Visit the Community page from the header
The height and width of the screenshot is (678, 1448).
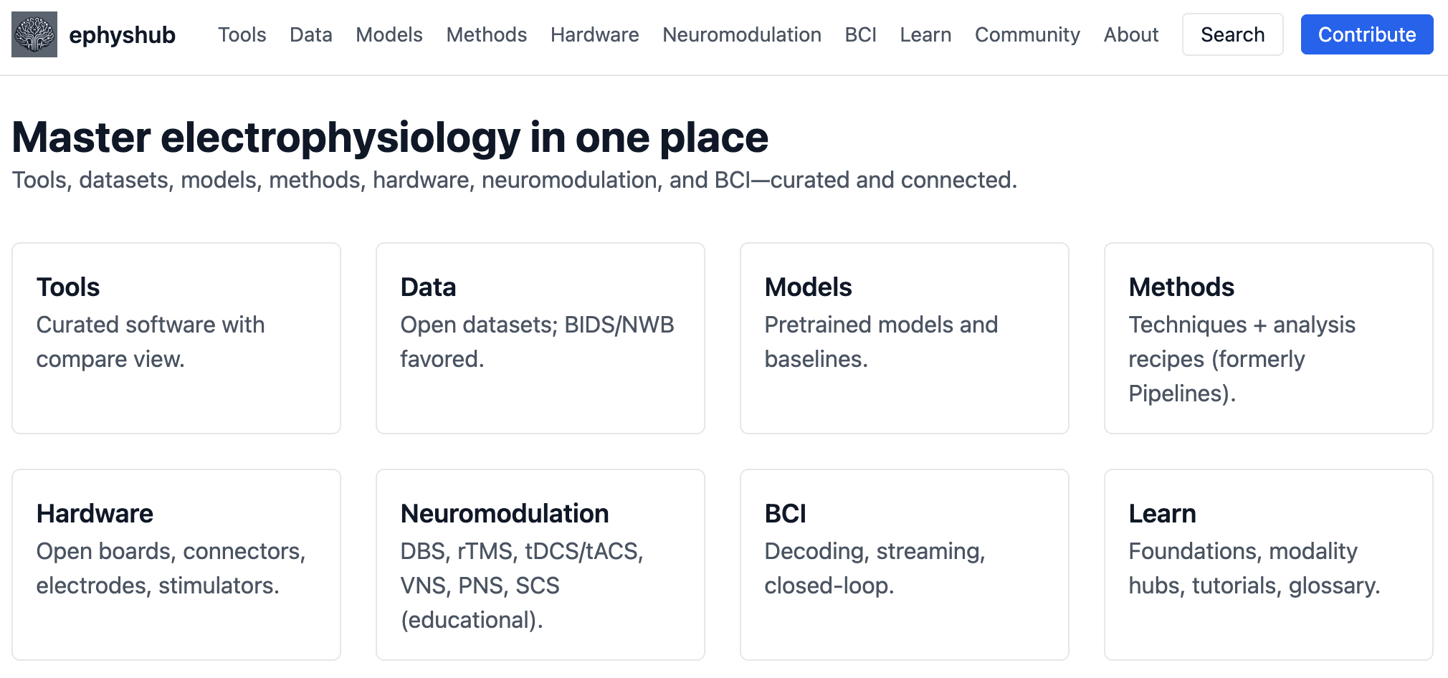click(x=1027, y=34)
